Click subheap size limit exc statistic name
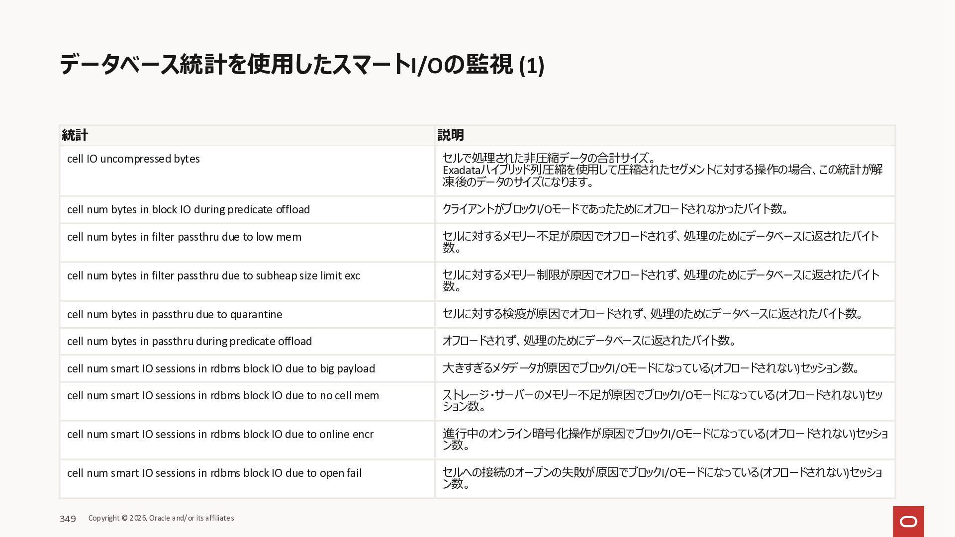 point(213,276)
